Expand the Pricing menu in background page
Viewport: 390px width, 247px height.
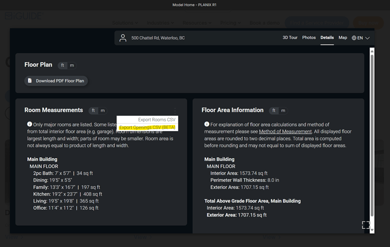point(230,23)
